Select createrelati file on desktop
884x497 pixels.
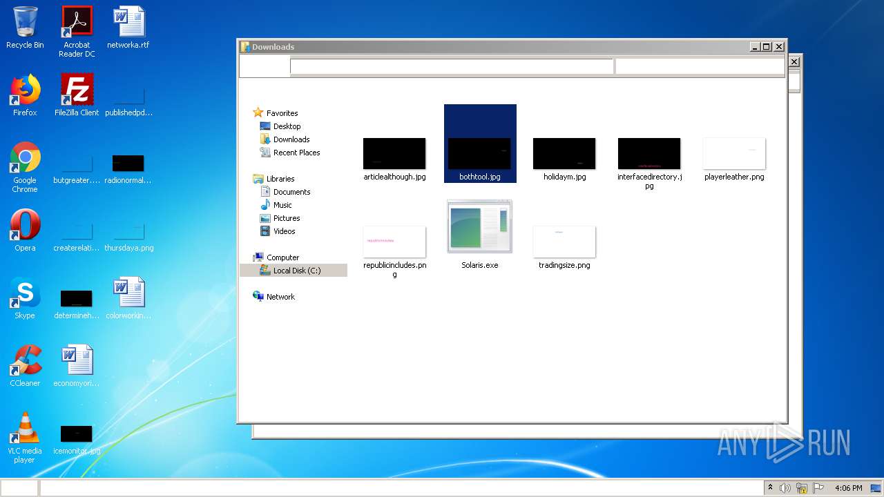pos(77,237)
